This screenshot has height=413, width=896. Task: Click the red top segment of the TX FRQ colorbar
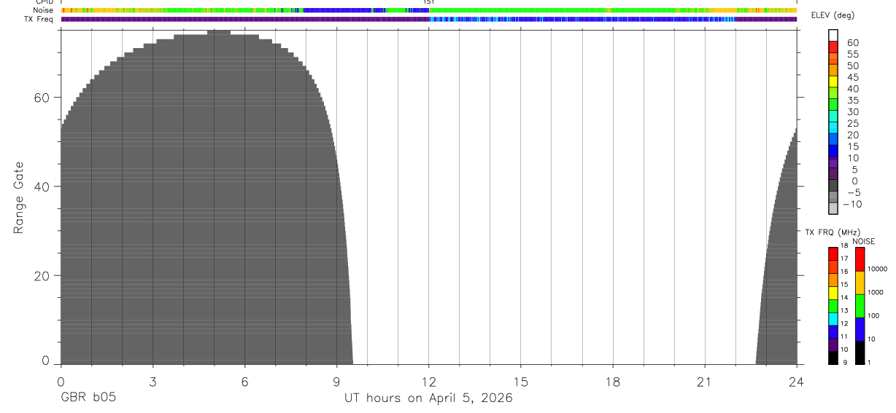point(833,254)
